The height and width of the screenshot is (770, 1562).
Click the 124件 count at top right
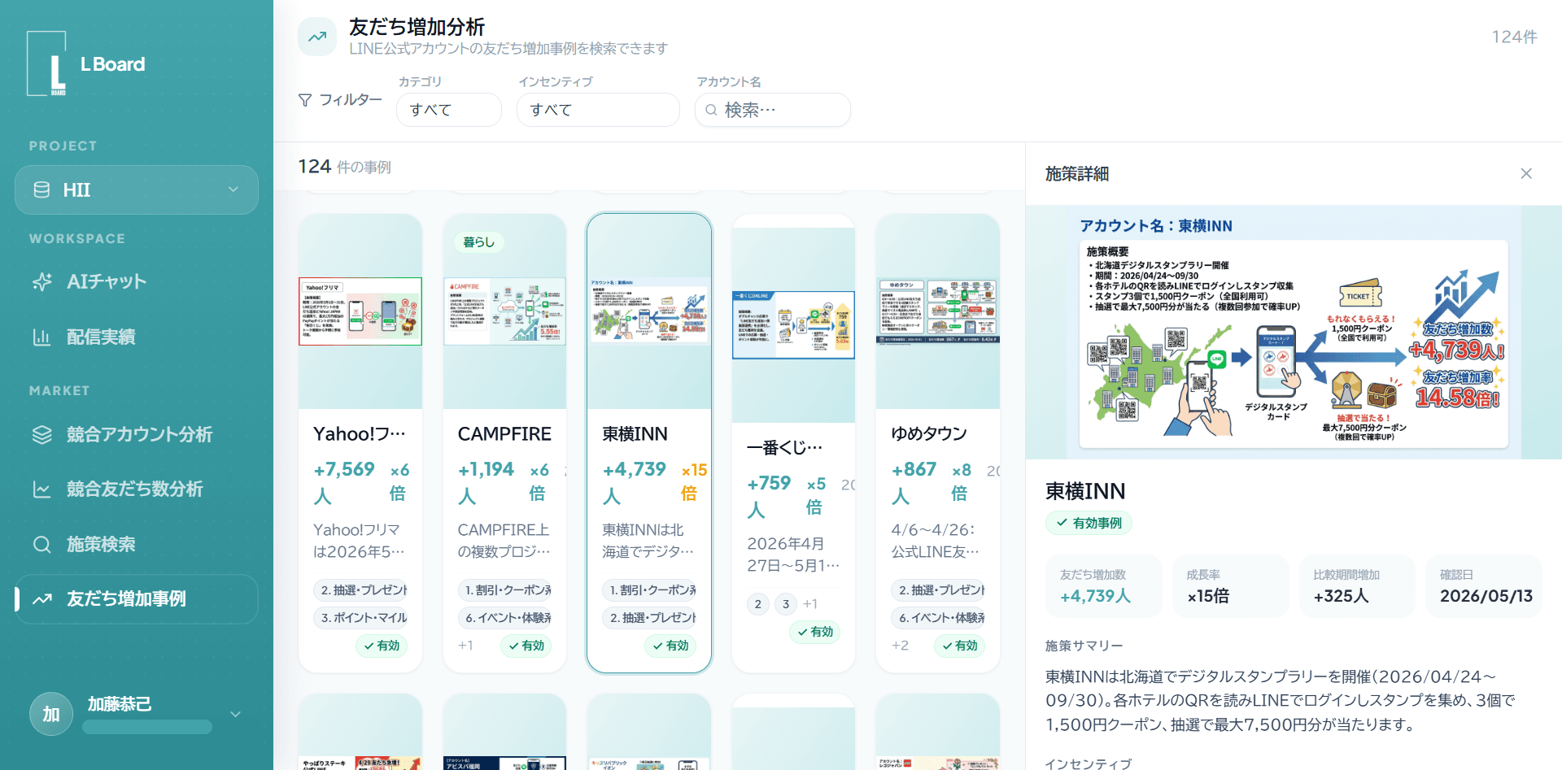(x=1514, y=37)
